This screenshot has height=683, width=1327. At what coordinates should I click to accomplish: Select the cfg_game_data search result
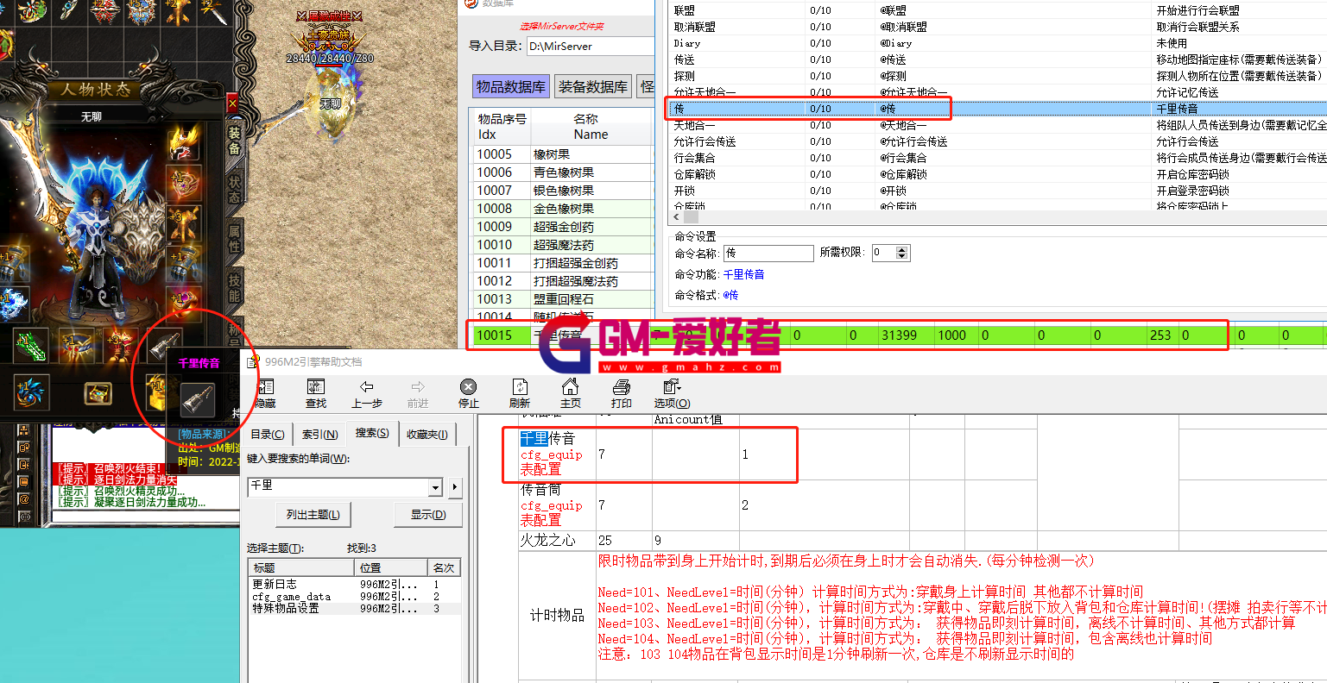[x=355, y=596]
